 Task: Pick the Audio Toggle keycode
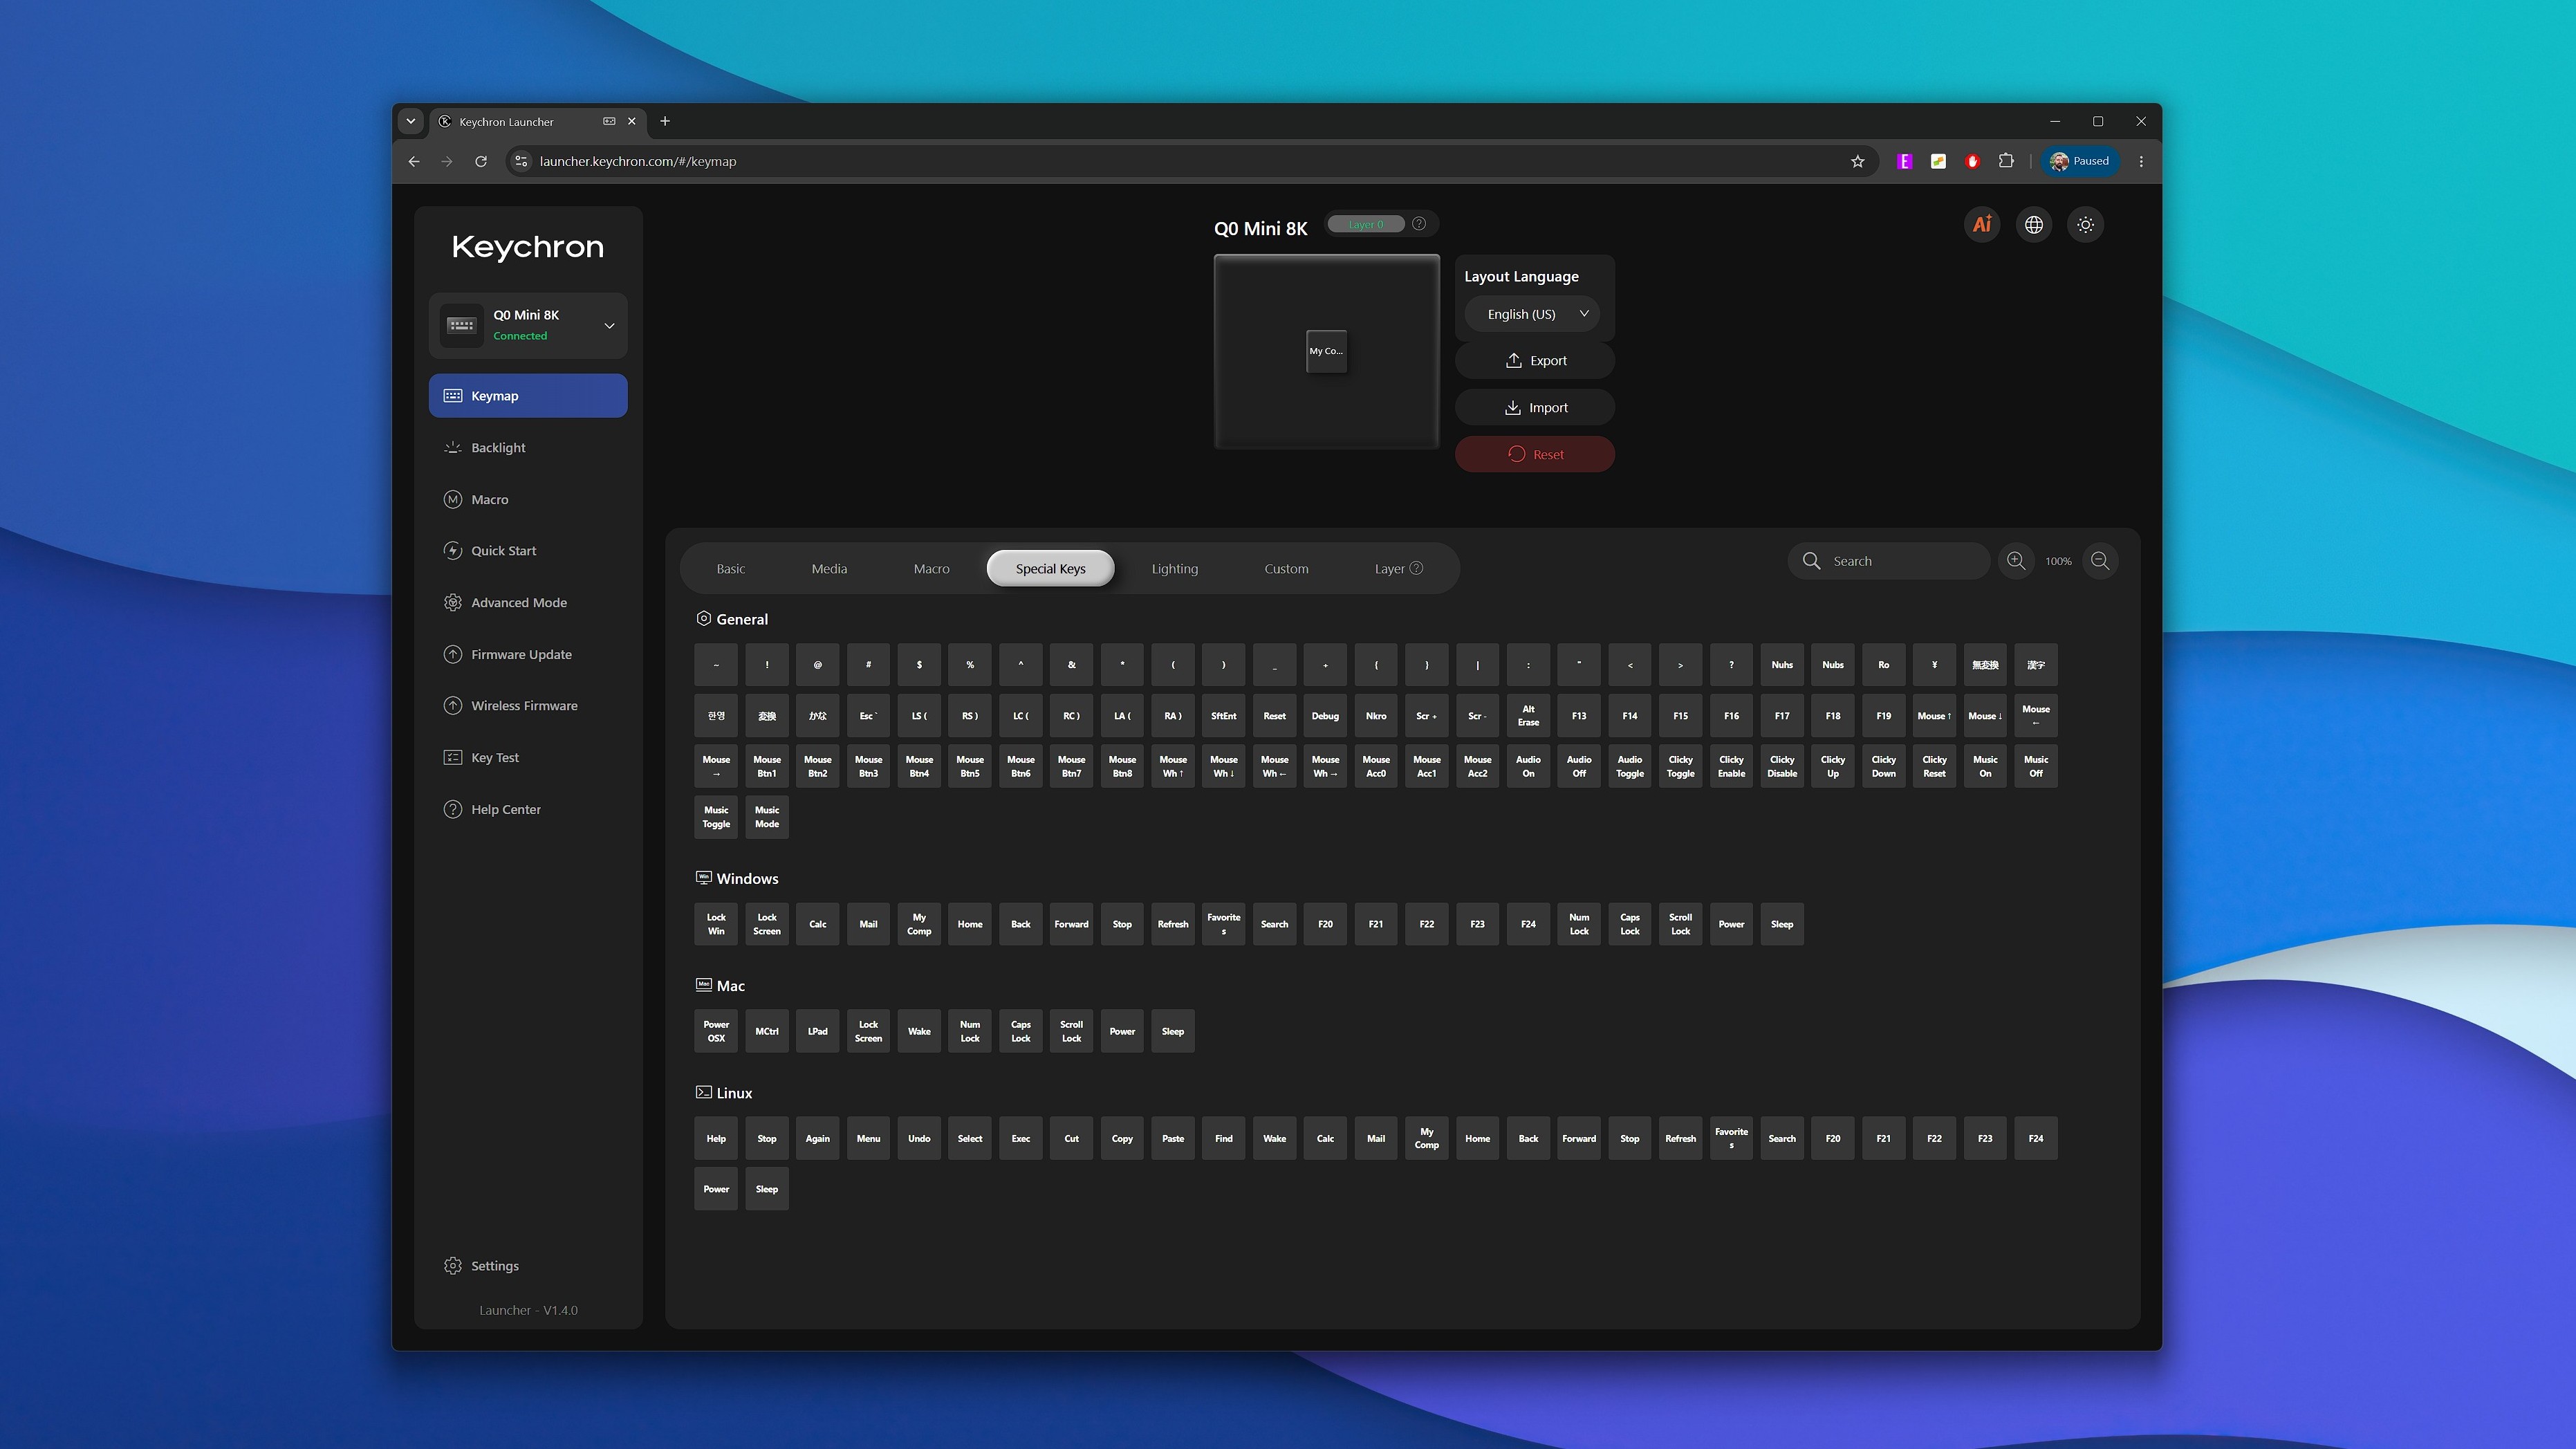pos(1630,766)
